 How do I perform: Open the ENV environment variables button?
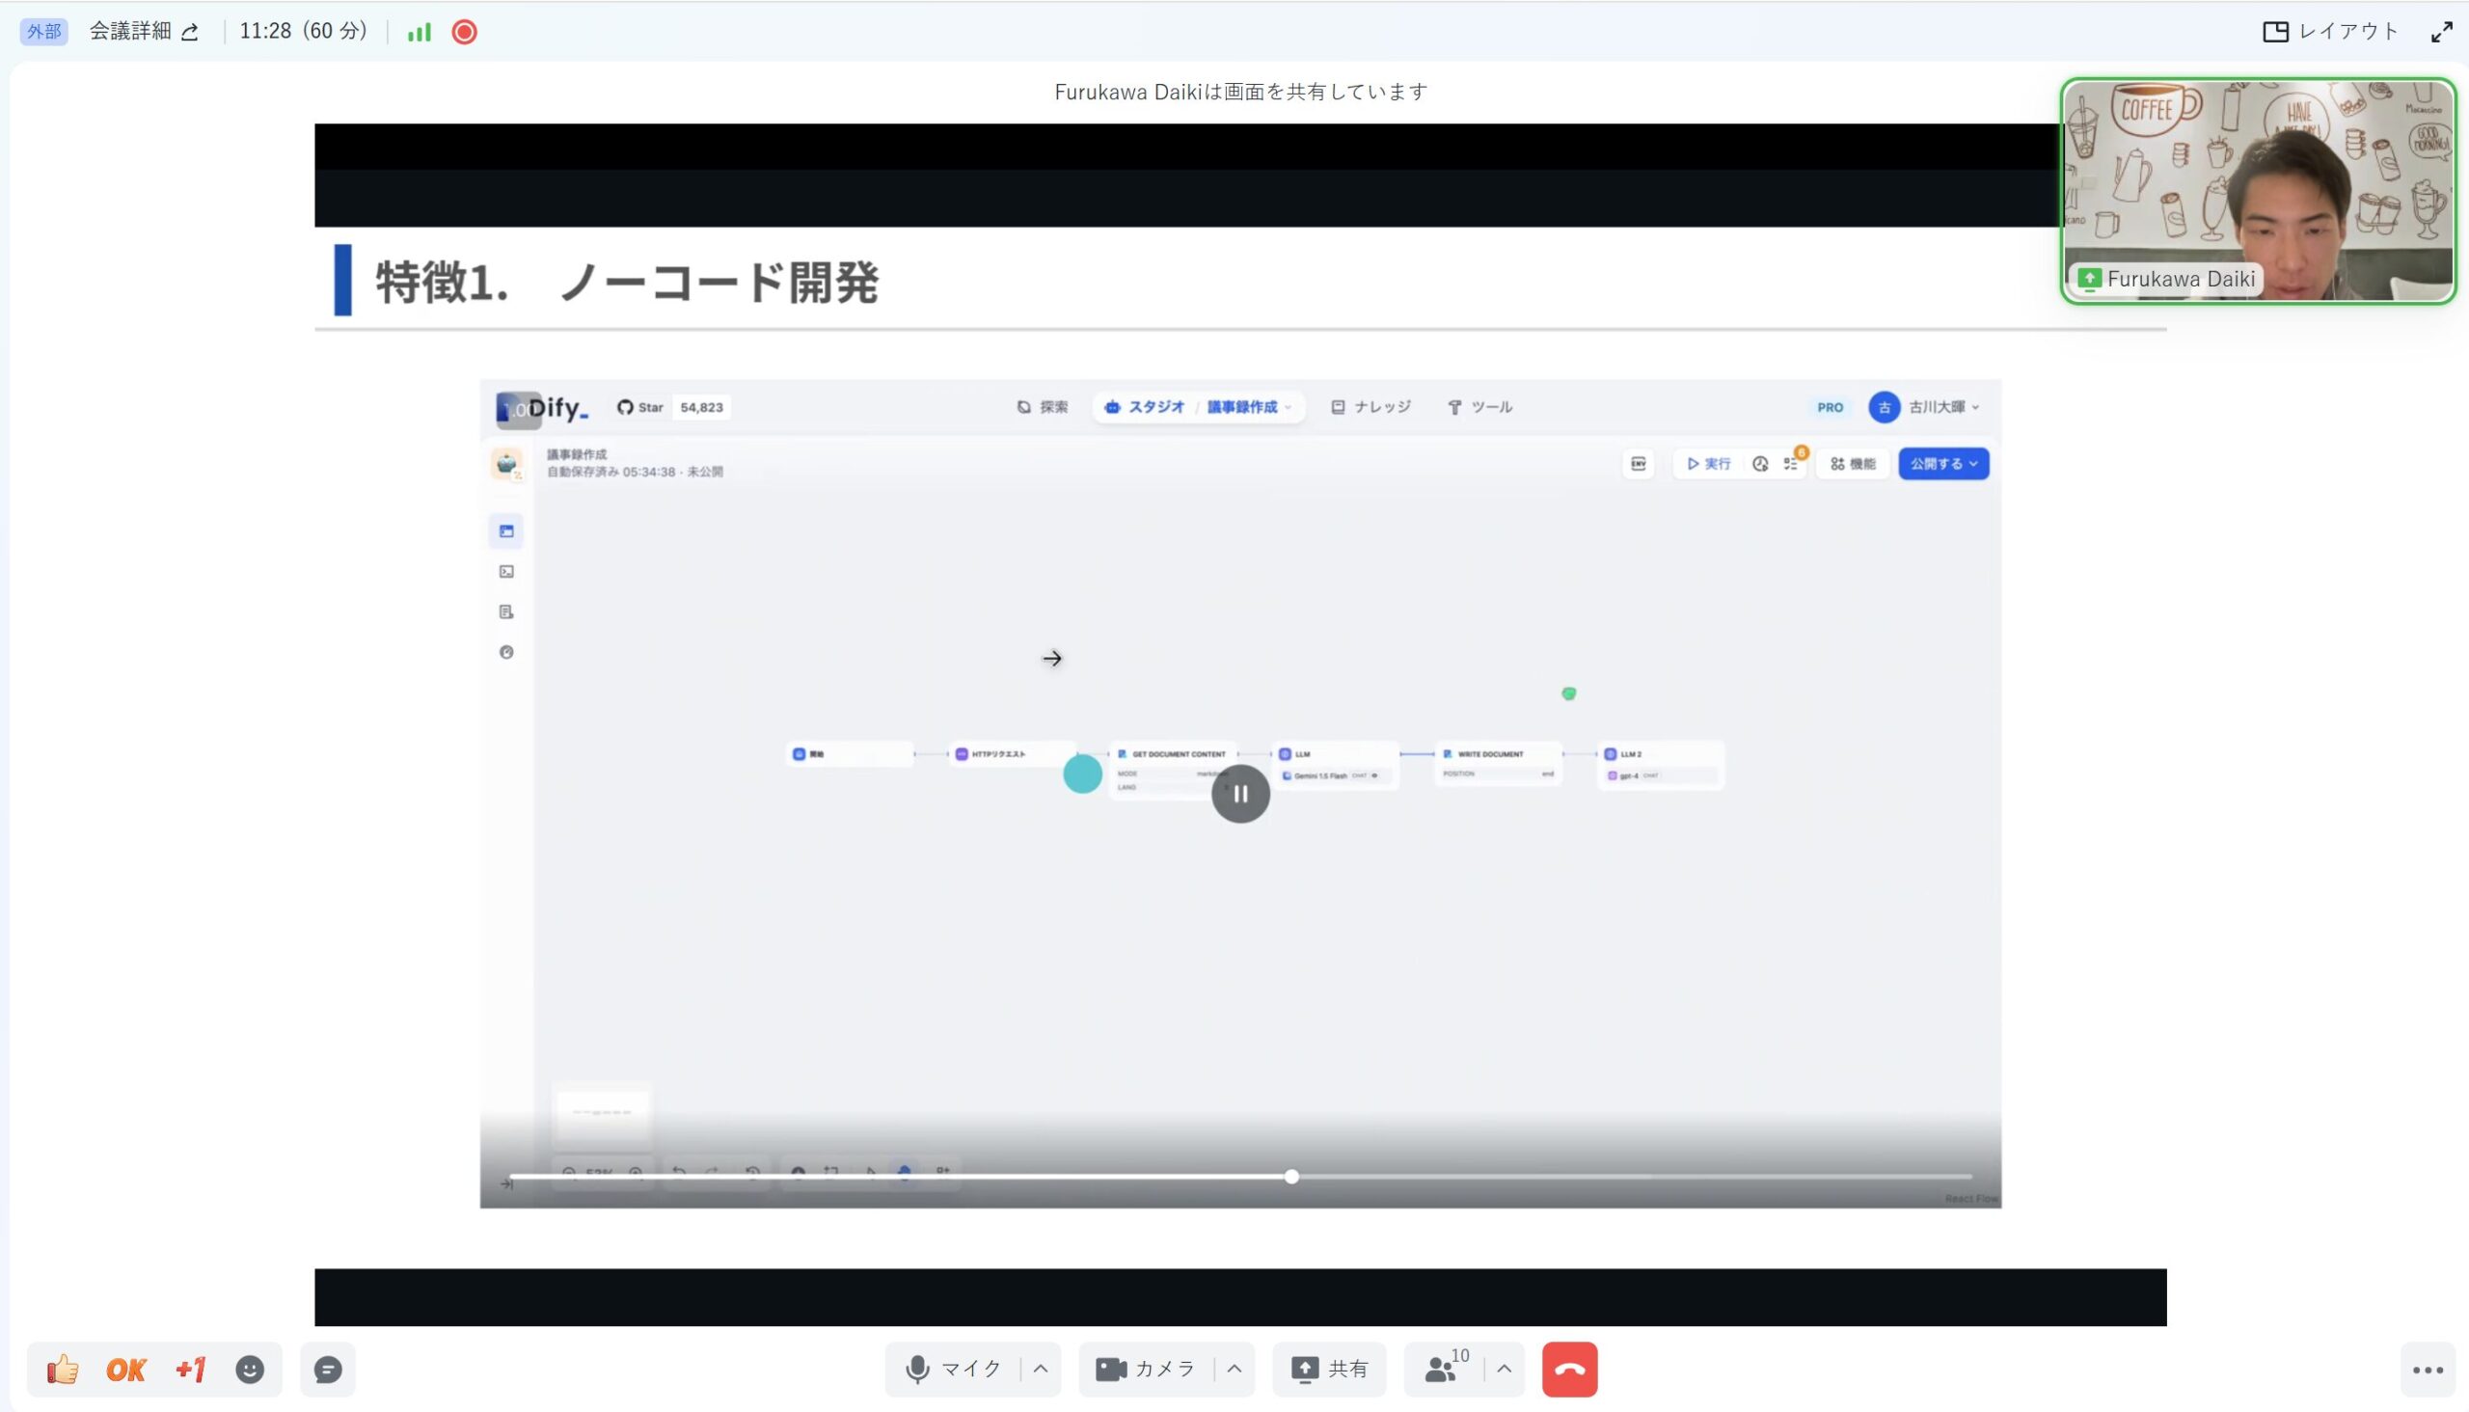(1638, 464)
